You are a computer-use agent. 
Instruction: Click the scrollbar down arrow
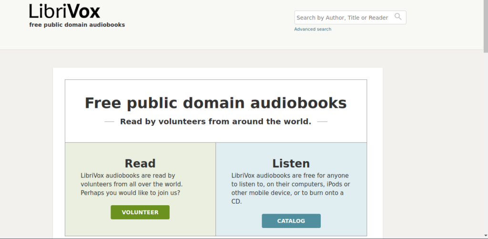coord(486,236)
